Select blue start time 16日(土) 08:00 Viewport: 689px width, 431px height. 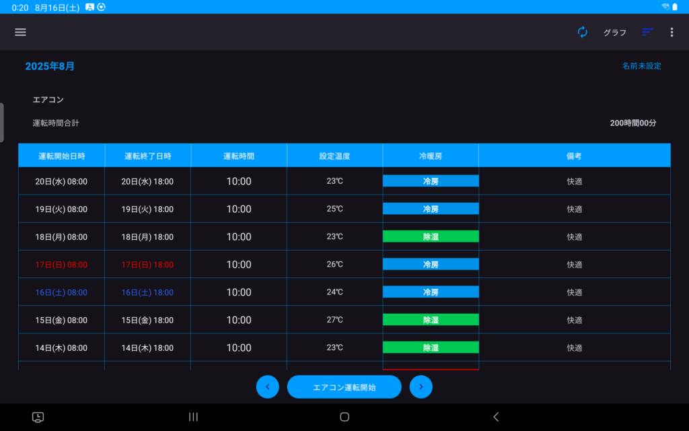61,292
